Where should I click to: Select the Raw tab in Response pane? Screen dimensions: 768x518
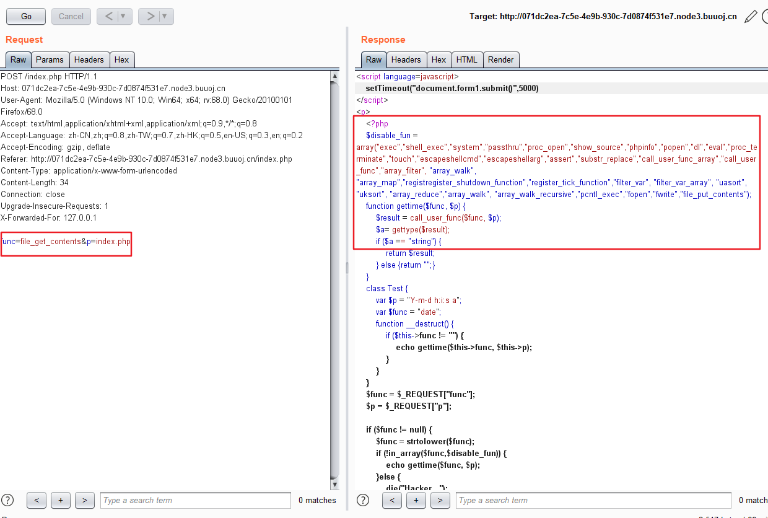374,60
